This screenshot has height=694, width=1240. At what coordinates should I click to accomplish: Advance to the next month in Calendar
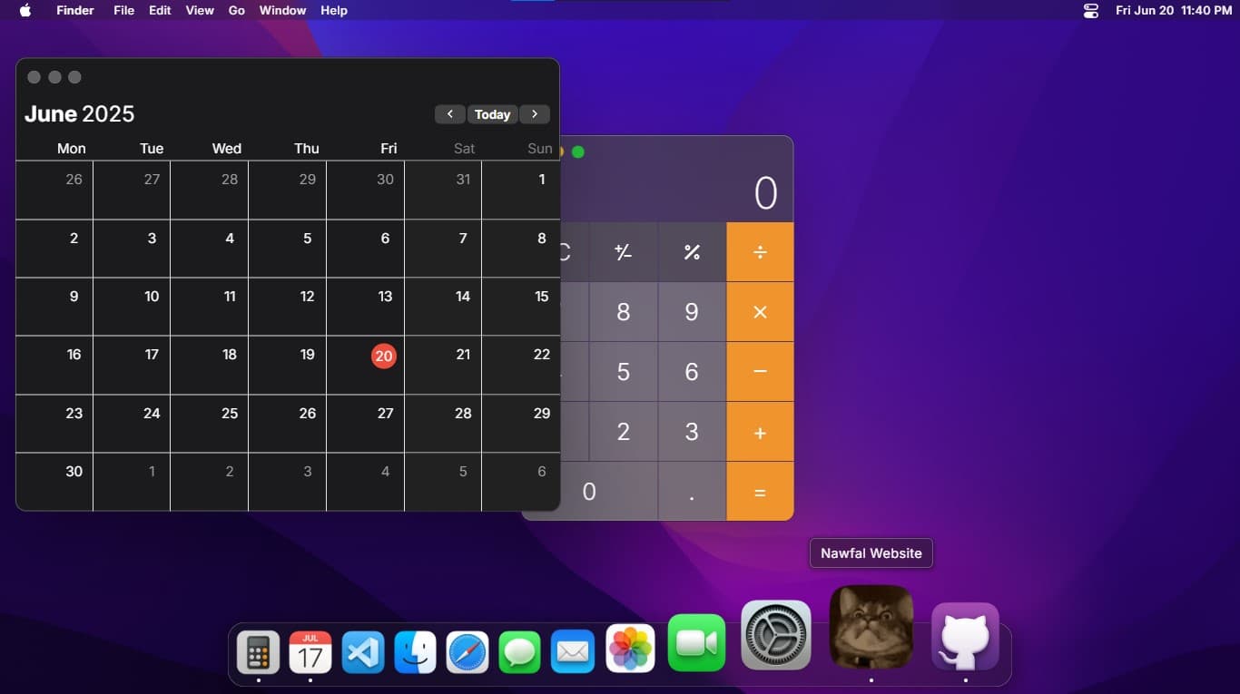click(535, 114)
